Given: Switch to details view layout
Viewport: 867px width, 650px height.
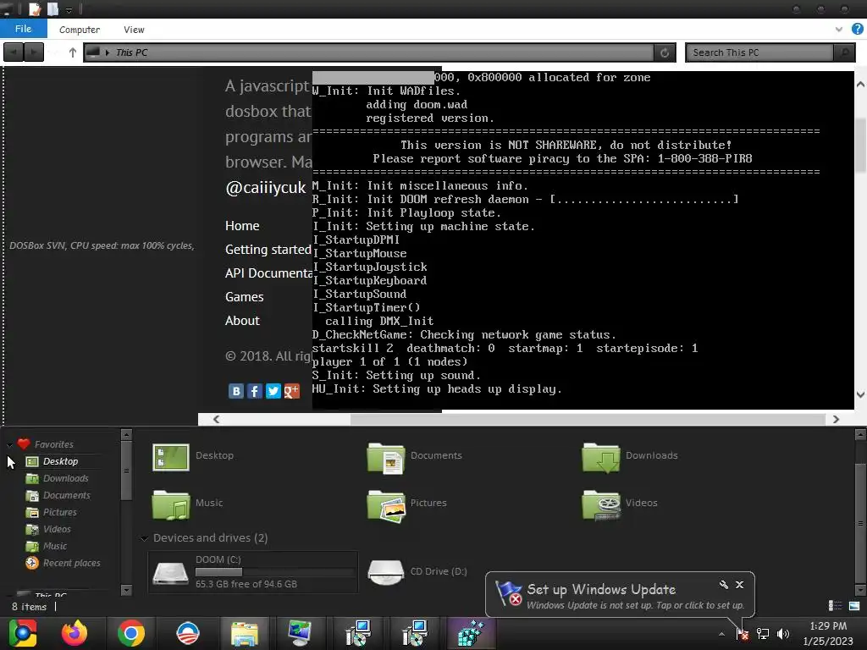Looking at the screenshot, I should click(836, 606).
